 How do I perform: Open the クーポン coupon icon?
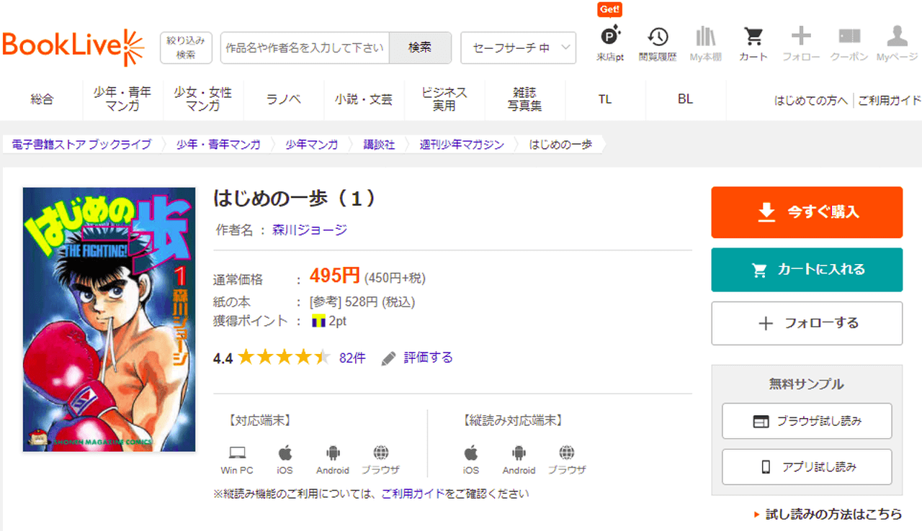click(849, 43)
